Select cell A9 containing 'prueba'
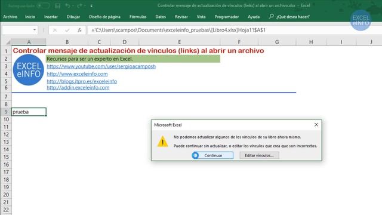This screenshot has height=215, width=382. (x=29, y=112)
